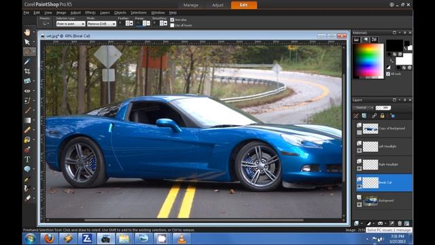Select the Background layer
This screenshot has height=245, width=435.
(x=384, y=201)
